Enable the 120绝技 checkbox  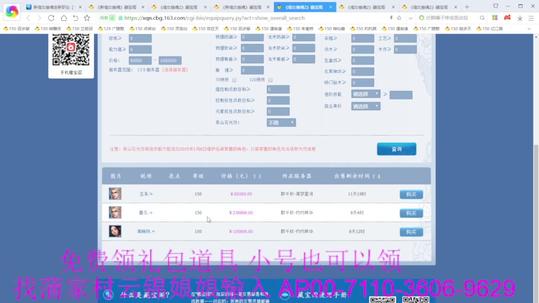pos(270,80)
